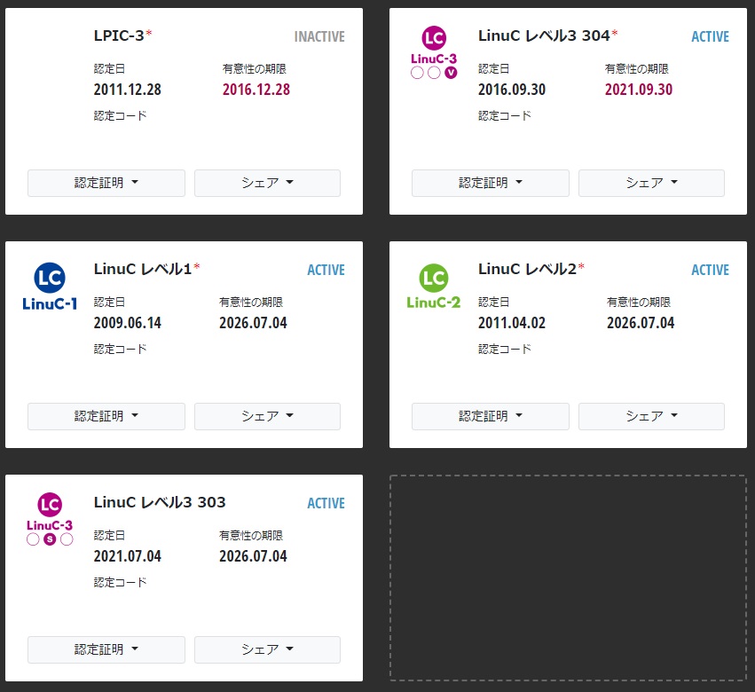
Task: Click ACTIVE status on LinuC レベル2
Action: (x=711, y=271)
